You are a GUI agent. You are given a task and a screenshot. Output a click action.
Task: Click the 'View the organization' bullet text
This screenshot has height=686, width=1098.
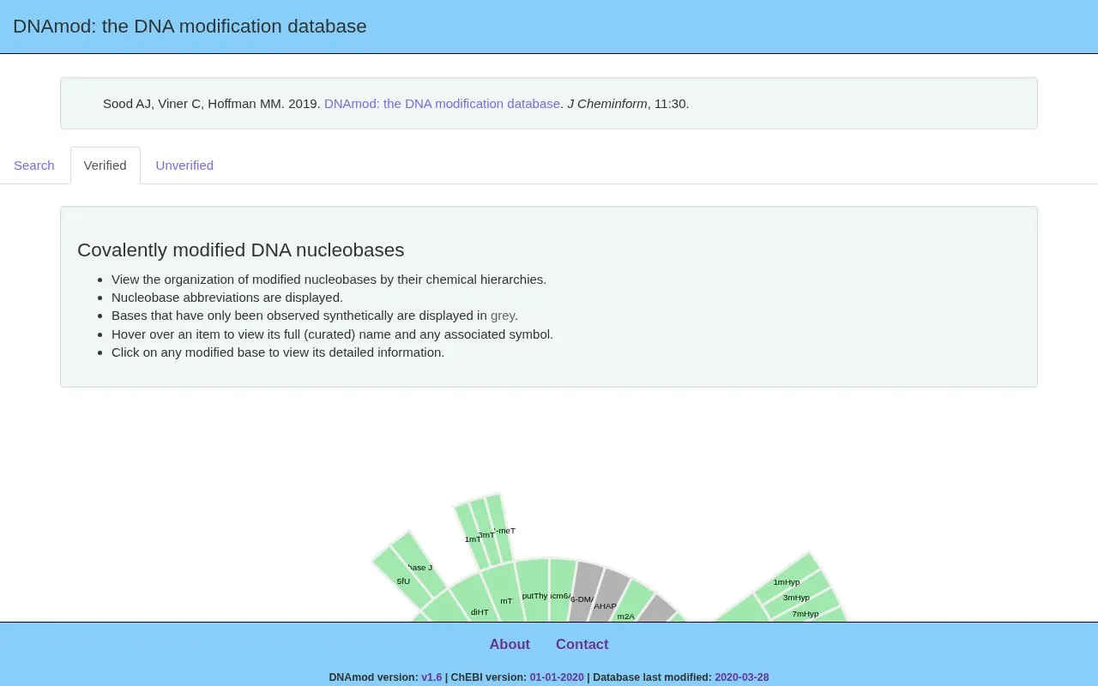329,280
